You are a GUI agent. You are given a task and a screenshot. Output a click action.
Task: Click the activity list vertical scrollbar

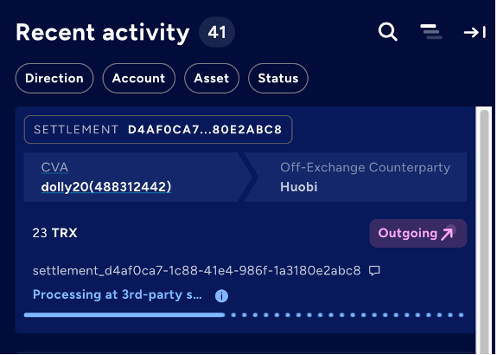[x=484, y=230]
